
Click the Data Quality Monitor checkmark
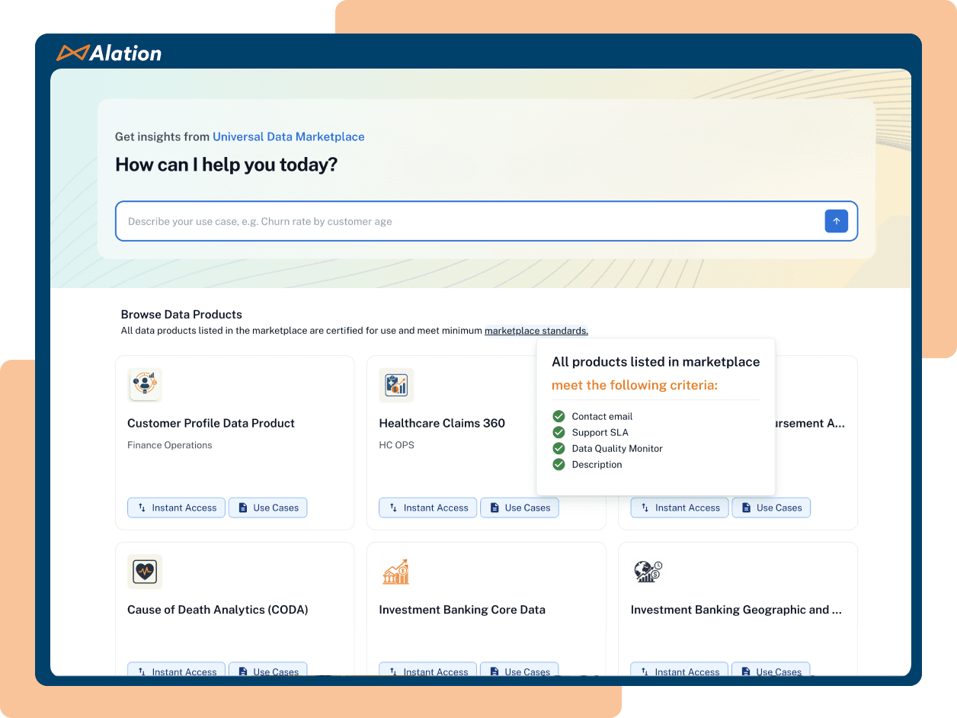point(559,448)
